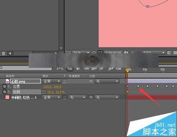Click the work area start handle
Viewport: 177px width, 137px height.
[126, 75]
